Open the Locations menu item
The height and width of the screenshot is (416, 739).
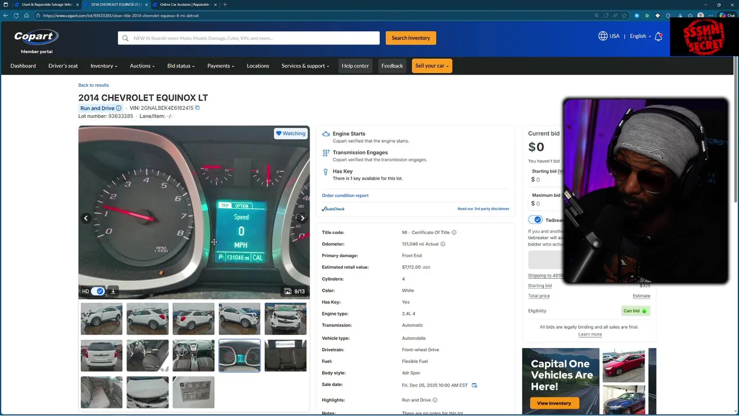tap(257, 66)
